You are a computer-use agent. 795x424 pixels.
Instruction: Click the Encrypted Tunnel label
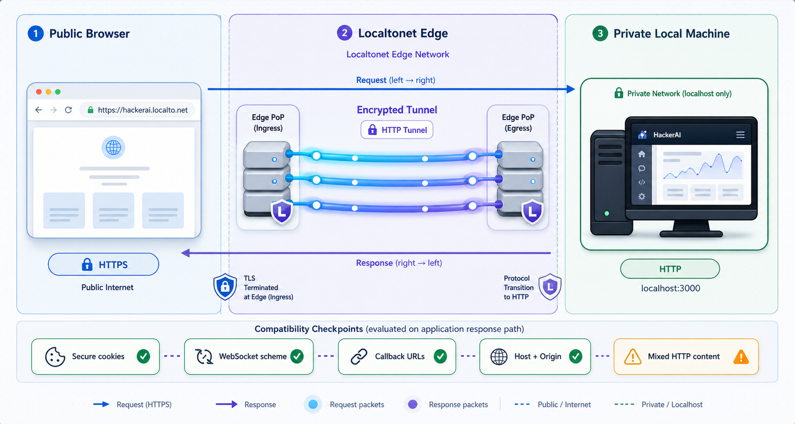point(397,110)
